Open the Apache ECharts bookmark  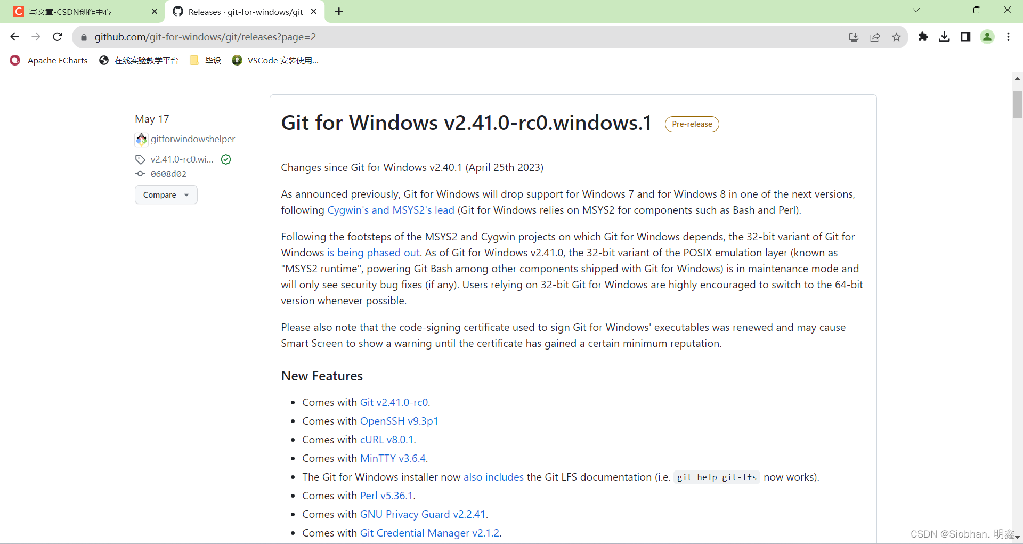48,60
